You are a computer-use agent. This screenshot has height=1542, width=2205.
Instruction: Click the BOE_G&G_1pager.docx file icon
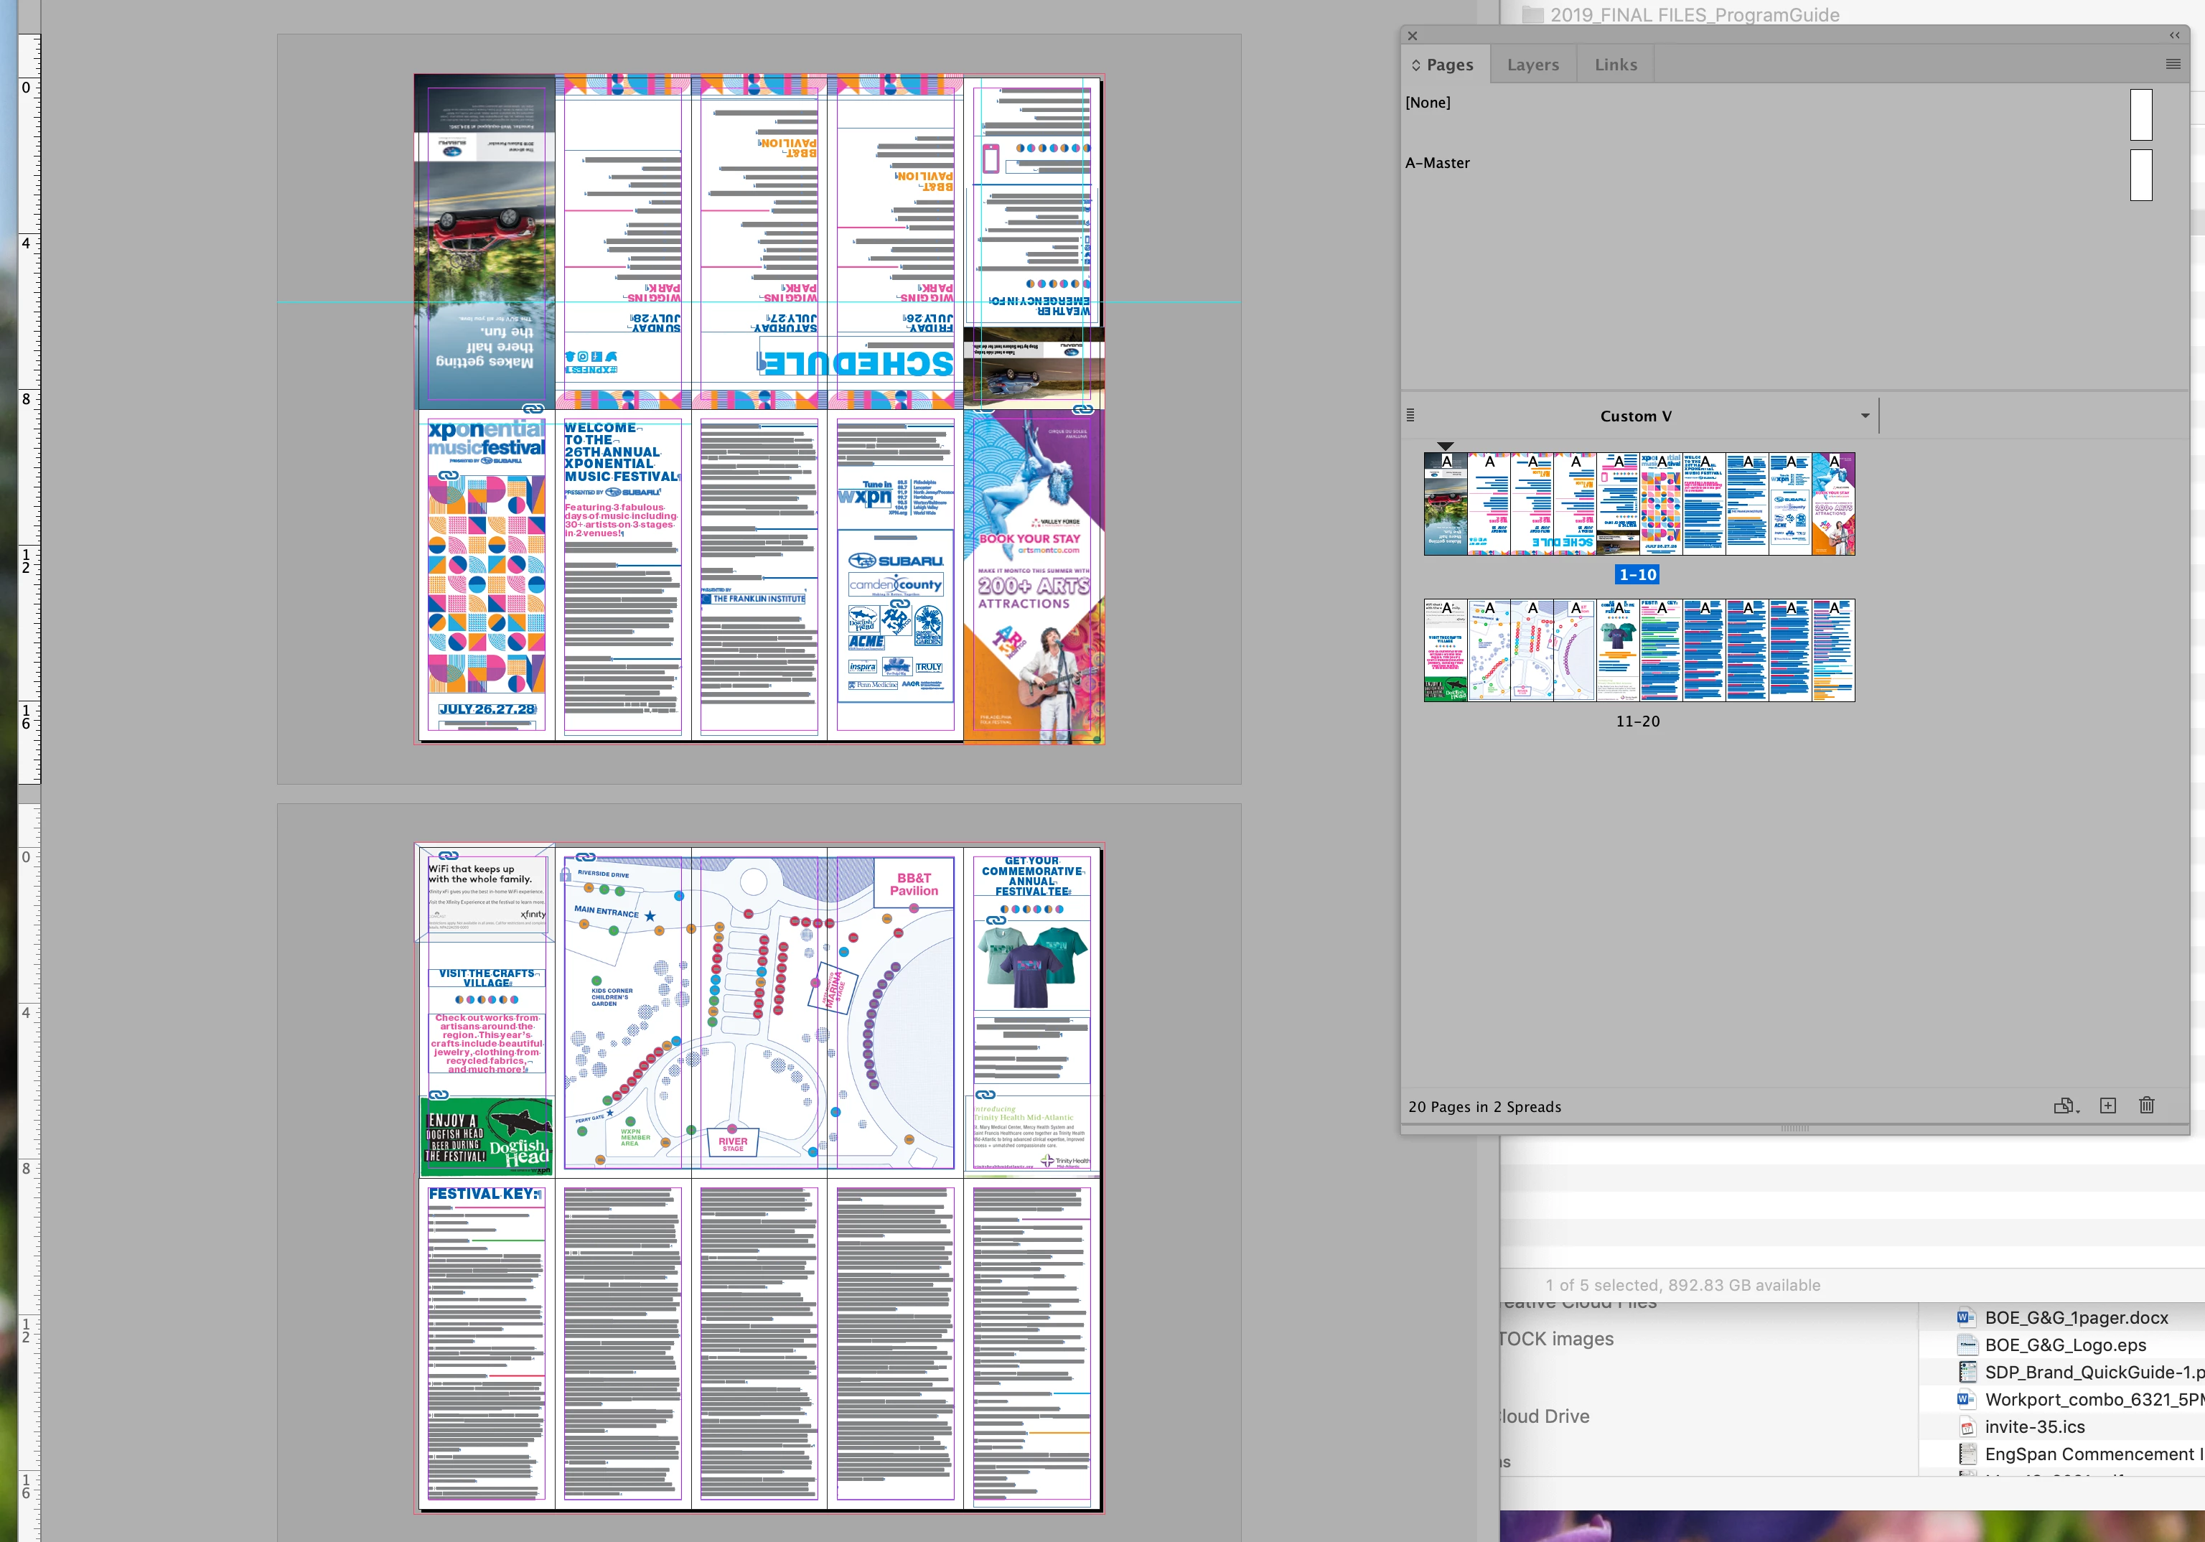[x=1966, y=1317]
